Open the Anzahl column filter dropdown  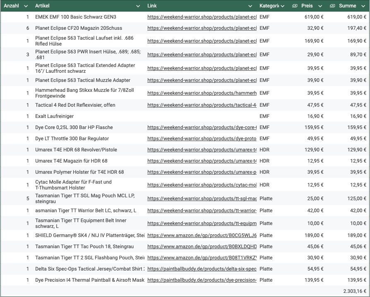click(x=26, y=6)
